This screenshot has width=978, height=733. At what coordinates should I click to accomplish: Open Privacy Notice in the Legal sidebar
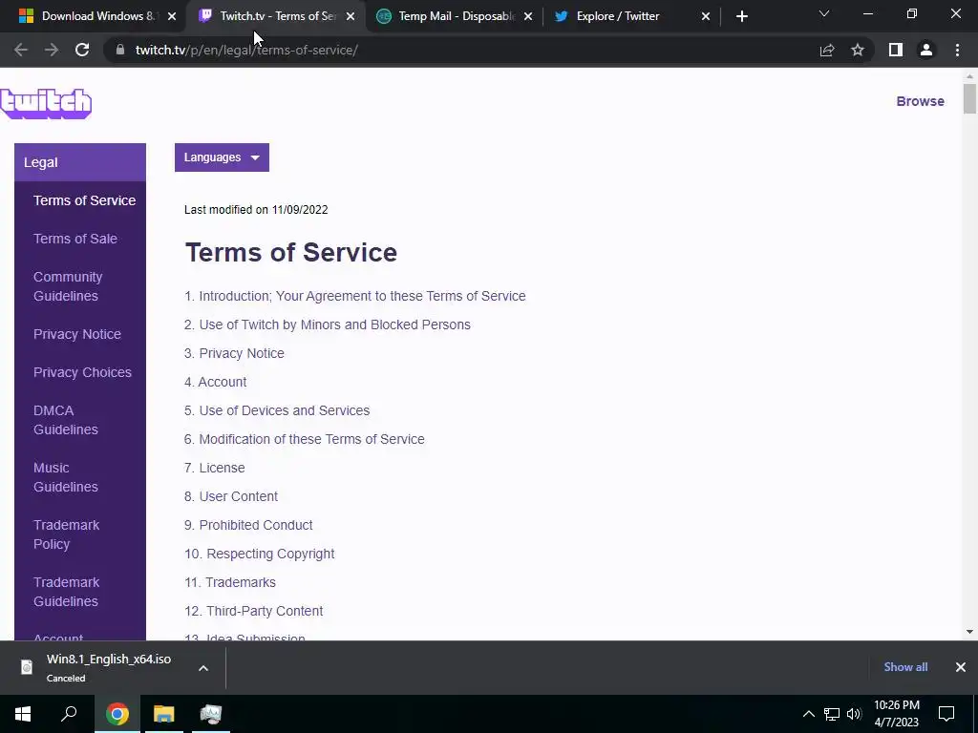pos(76,334)
